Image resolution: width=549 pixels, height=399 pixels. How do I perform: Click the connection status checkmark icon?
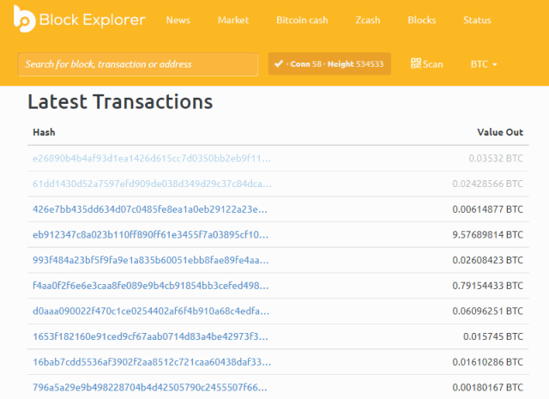279,63
